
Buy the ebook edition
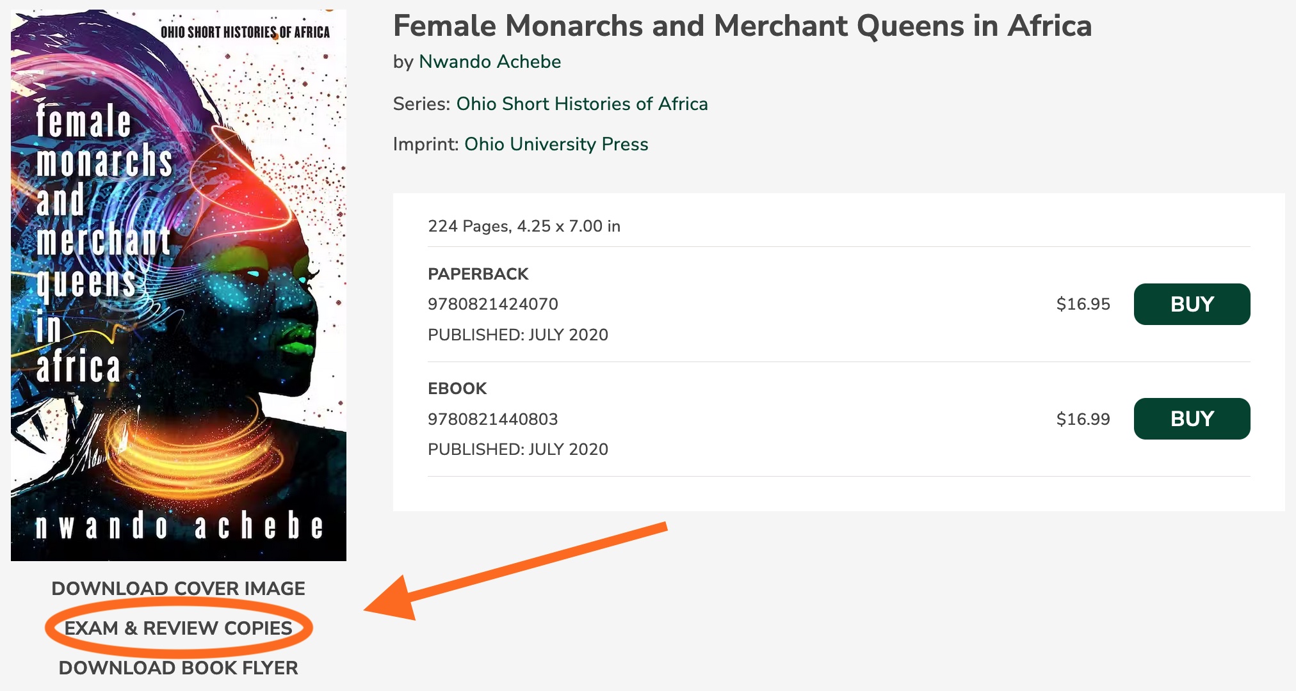(x=1192, y=418)
